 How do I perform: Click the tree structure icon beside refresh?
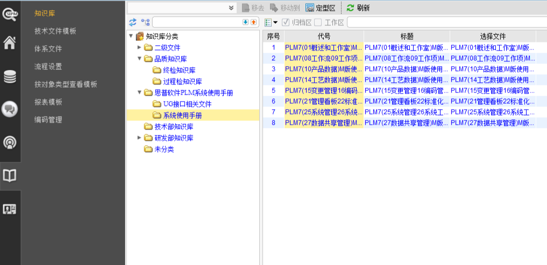click(145, 22)
